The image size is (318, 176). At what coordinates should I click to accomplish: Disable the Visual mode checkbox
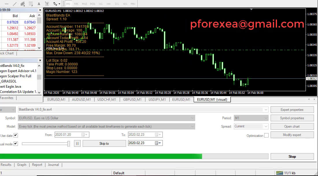(x=16, y=144)
